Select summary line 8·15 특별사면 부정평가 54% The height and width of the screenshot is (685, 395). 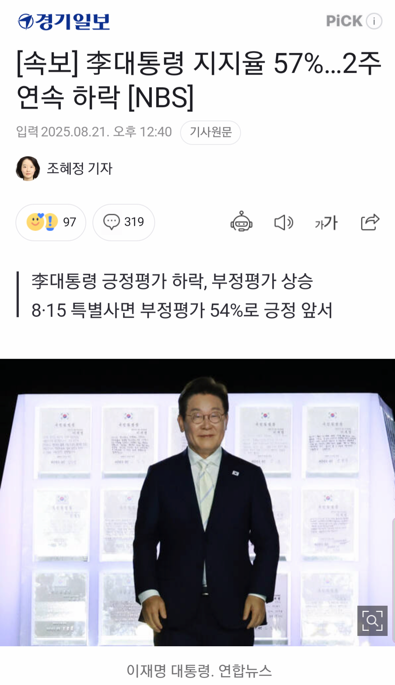point(182,310)
